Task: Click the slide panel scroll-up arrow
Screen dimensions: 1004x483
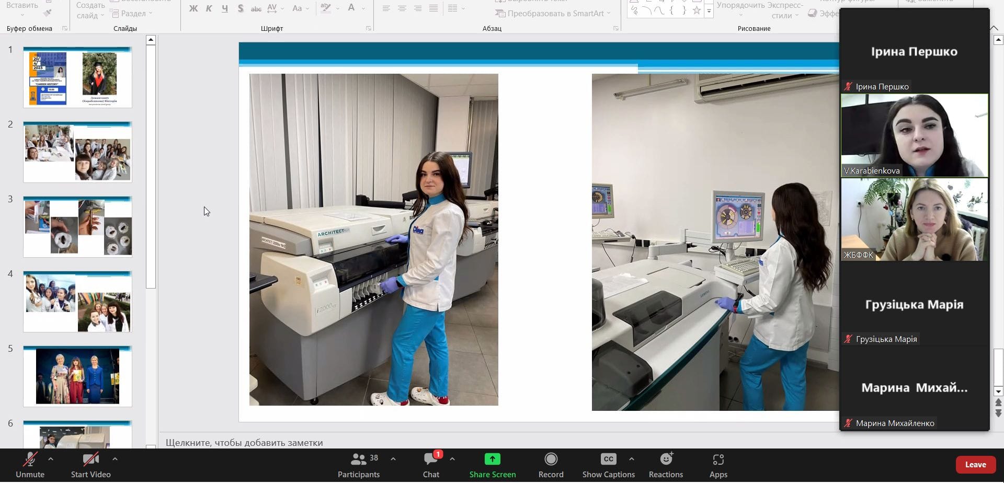Action: (x=151, y=40)
